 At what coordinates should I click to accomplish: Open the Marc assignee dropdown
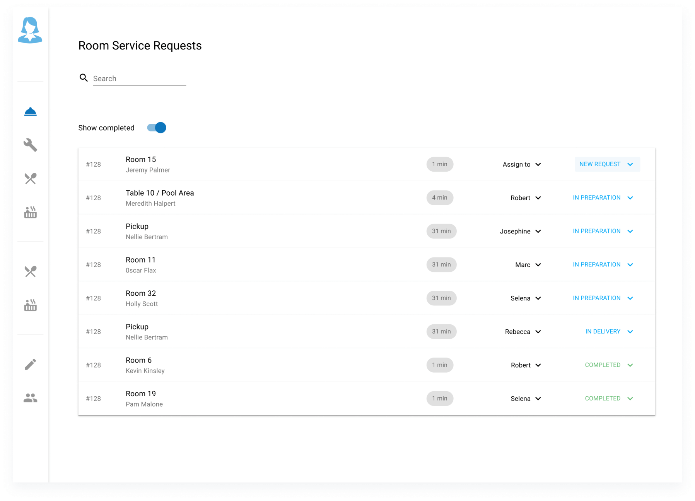point(528,265)
